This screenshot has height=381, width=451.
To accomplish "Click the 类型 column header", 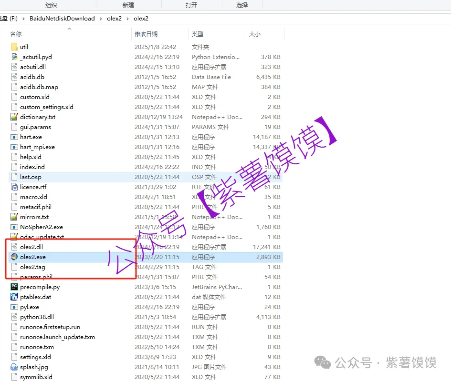I will pyautogui.click(x=198, y=34).
